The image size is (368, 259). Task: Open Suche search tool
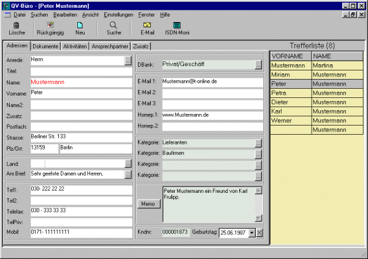(x=114, y=25)
